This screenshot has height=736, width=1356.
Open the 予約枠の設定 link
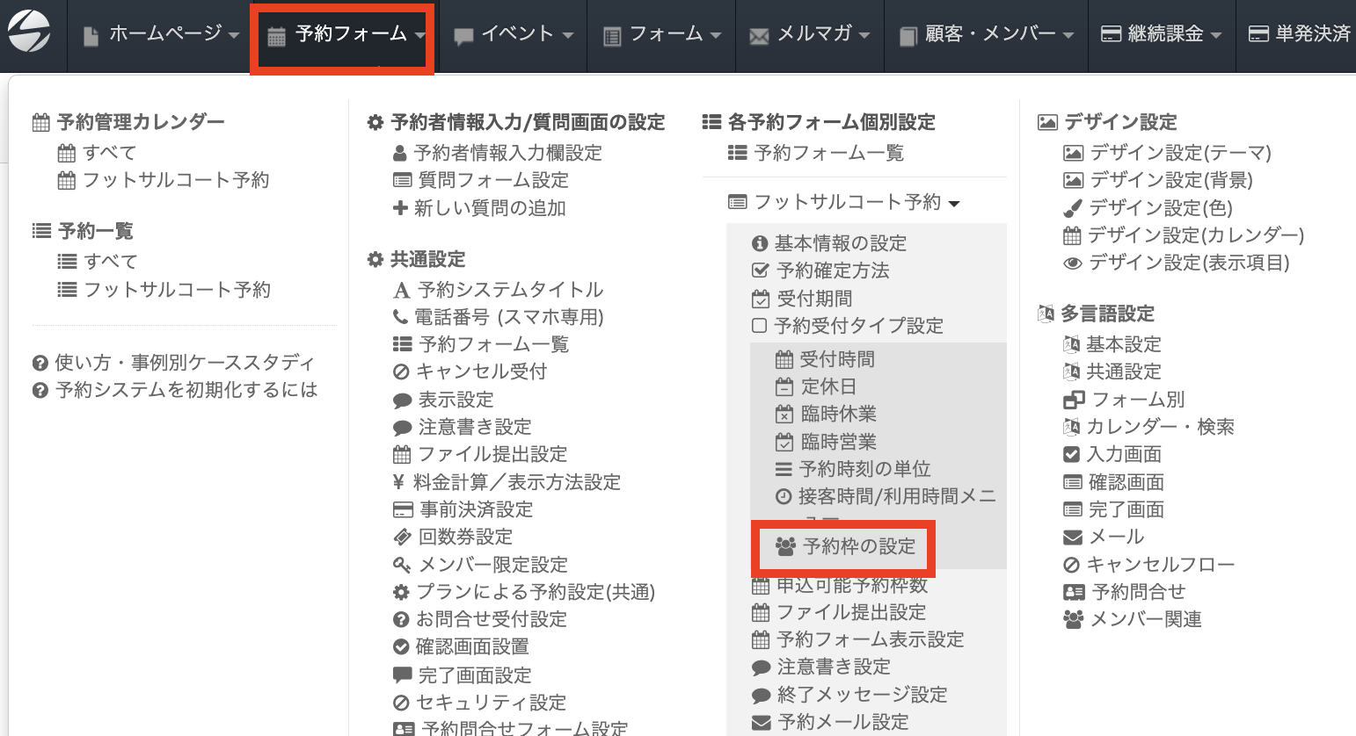857,546
